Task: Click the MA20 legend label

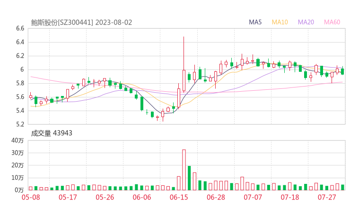Action: pos(306,22)
